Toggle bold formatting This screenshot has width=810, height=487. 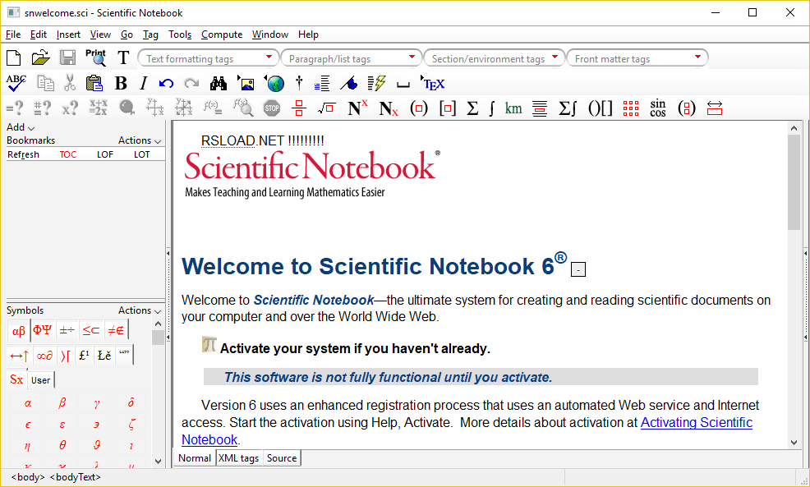pyautogui.click(x=121, y=82)
